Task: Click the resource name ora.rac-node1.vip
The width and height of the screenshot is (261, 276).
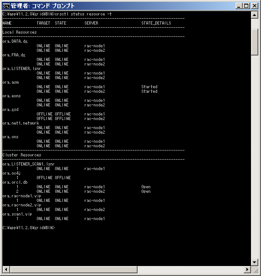Action: tap(22, 196)
